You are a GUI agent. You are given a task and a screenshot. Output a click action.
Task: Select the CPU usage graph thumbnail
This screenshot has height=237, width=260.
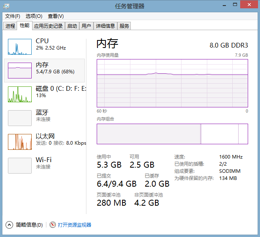[x=20, y=47]
